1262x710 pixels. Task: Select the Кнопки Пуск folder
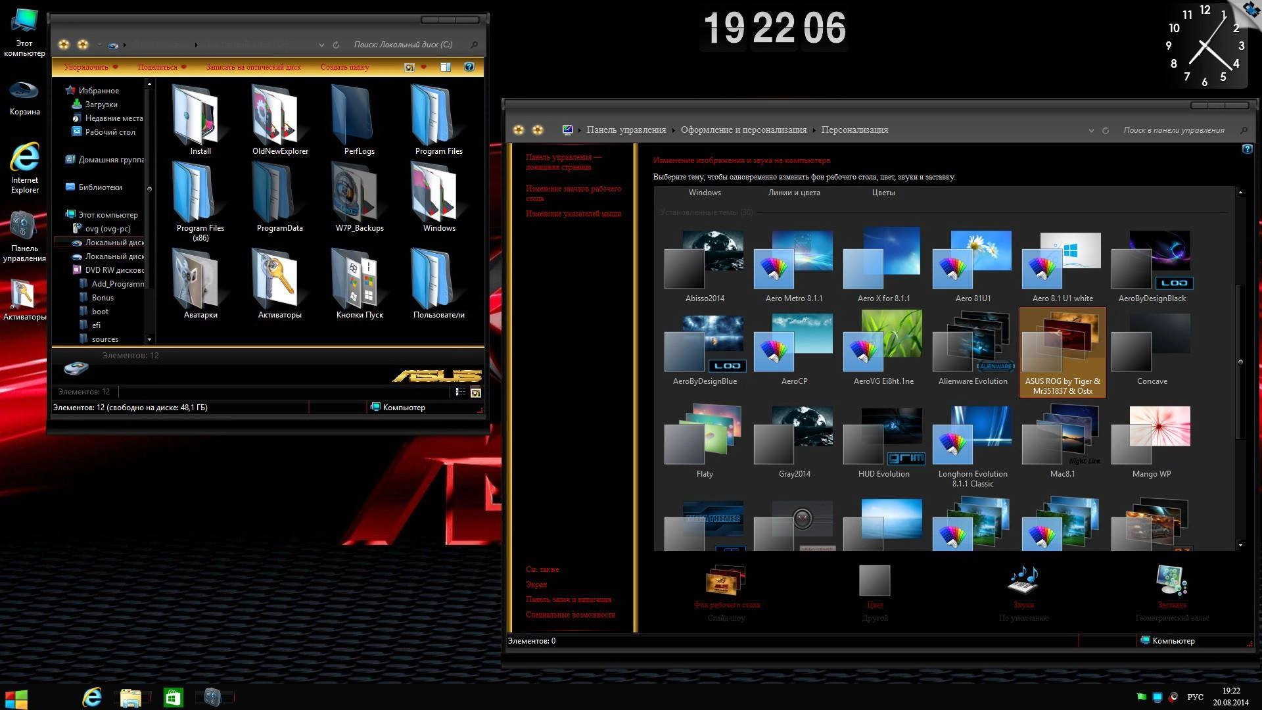tap(359, 283)
